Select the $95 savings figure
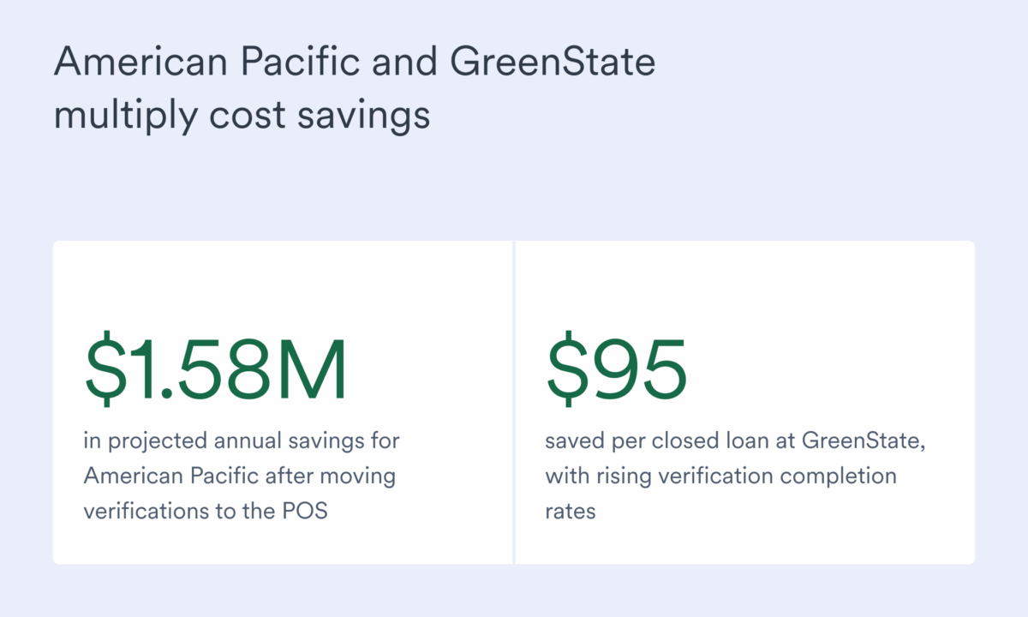Viewport: 1028px width, 617px height. pyautogui.click(x=617, y=370)
